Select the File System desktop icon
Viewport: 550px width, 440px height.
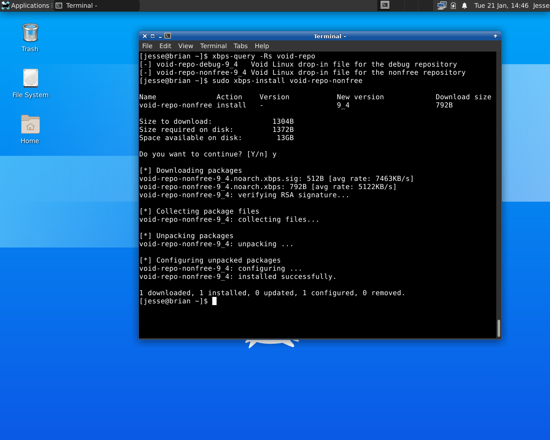pos(30,83)
